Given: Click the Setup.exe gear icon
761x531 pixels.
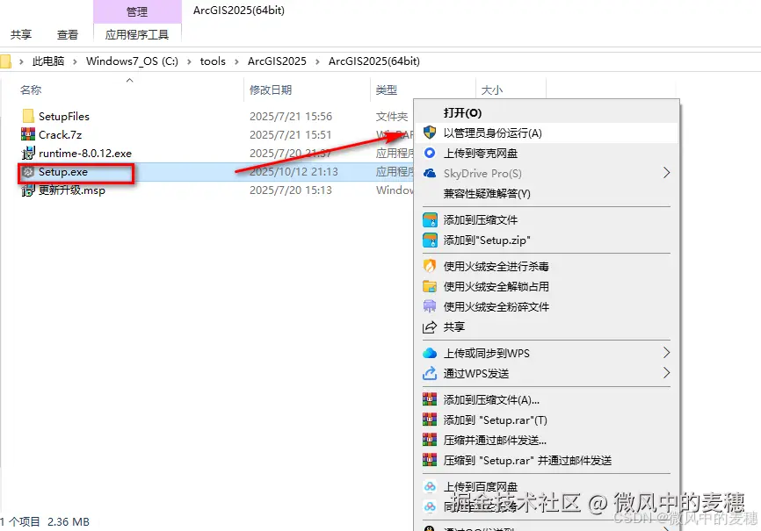Looking at the screenshot, I should 28,172.
